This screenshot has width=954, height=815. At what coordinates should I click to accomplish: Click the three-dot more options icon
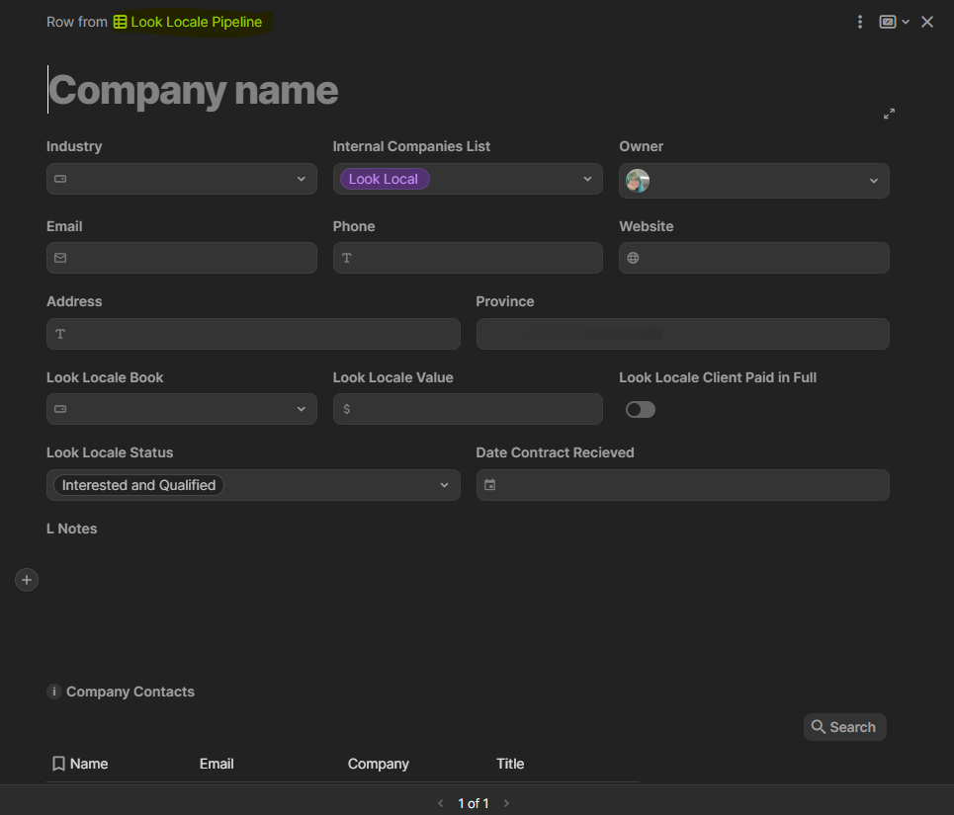[860, 22]
